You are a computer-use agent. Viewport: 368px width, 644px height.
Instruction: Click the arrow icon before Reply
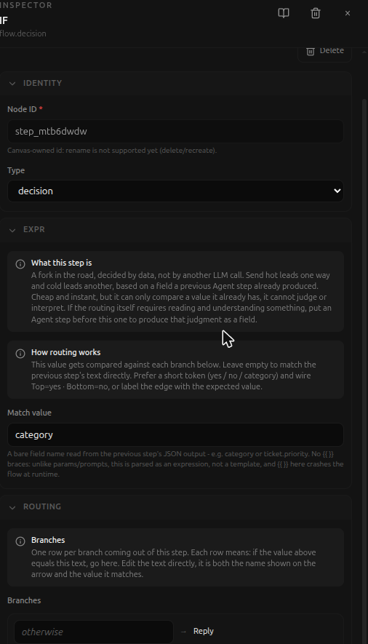(x=183, y=632)
